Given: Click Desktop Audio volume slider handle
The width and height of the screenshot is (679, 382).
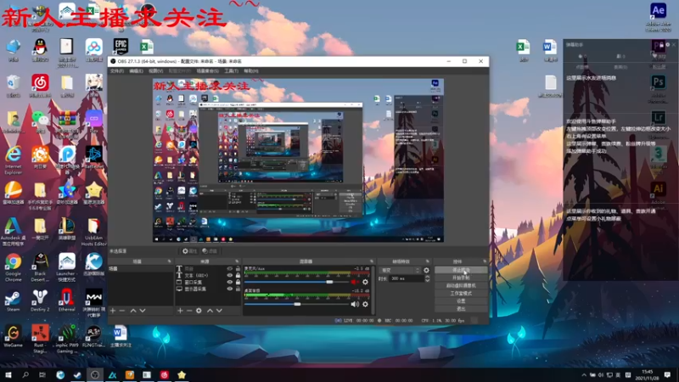Looking at the screenshot, I should (298, 305).
